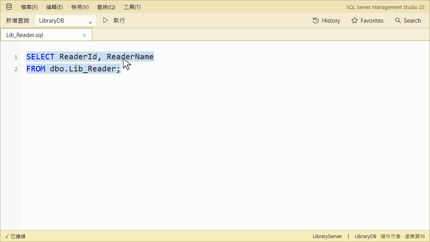The height and width of the screenshot is (242, 430).
Task: Click the 已連線 connection status
Action: point(15,236)
